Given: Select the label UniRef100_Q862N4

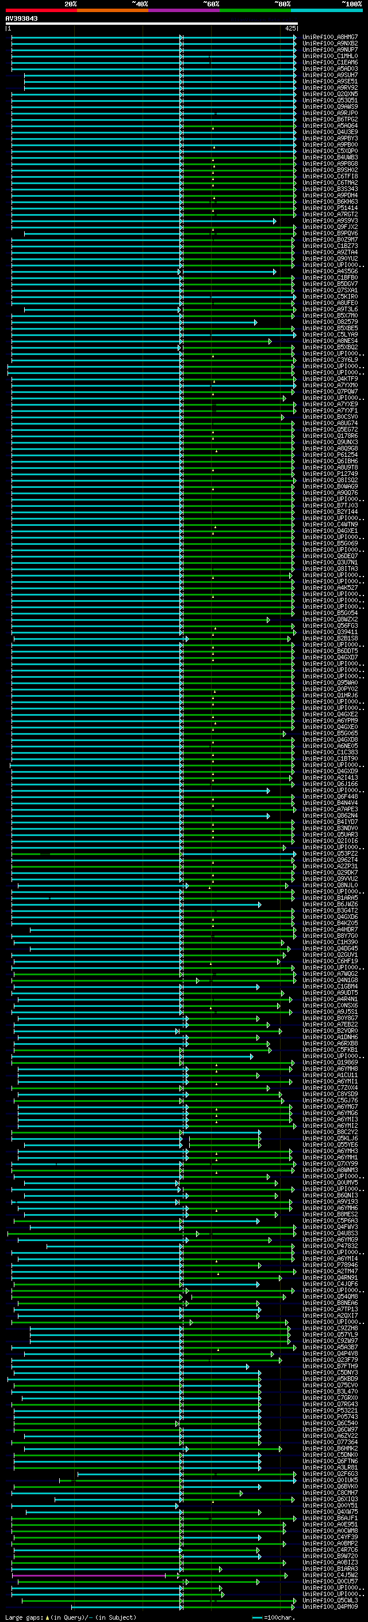Looking at the screenshot, I should [330, 815].
